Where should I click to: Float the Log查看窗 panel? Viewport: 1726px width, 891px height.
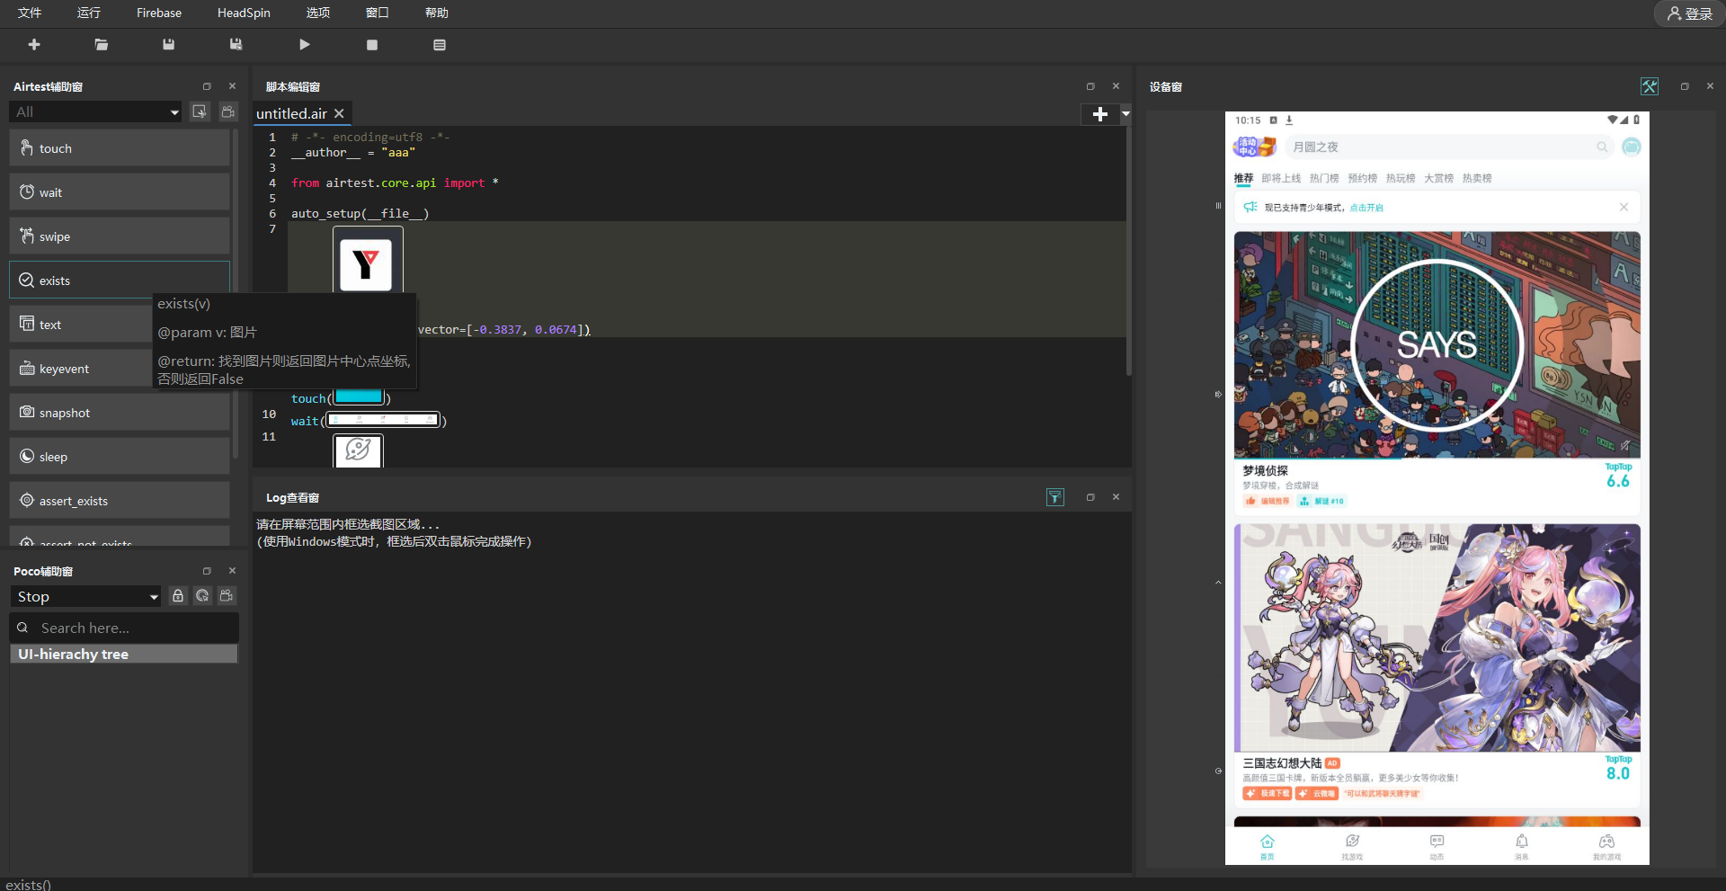pyautogui.click(x=1090, y=497)
